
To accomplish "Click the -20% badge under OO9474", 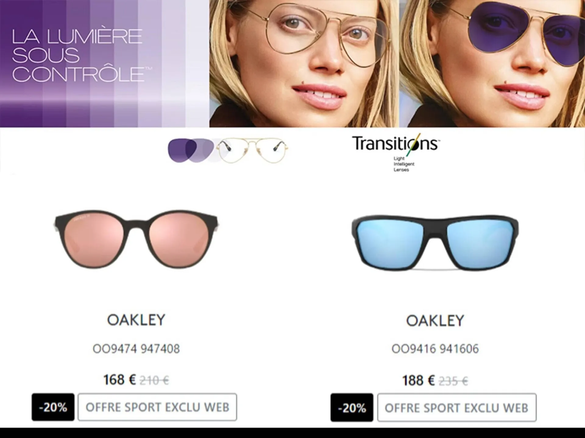I will 53,407.
